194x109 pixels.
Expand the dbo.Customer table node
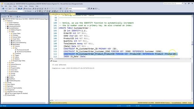pos(10,41)
